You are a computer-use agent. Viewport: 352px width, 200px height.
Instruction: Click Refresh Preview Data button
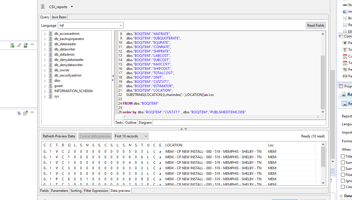pos(59,136)
